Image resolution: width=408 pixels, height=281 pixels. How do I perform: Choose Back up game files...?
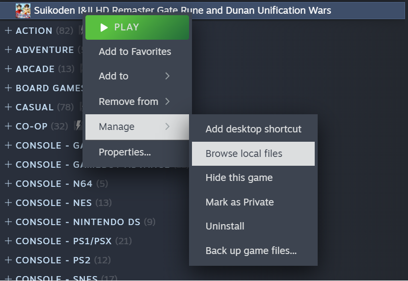tap(251, 251)
